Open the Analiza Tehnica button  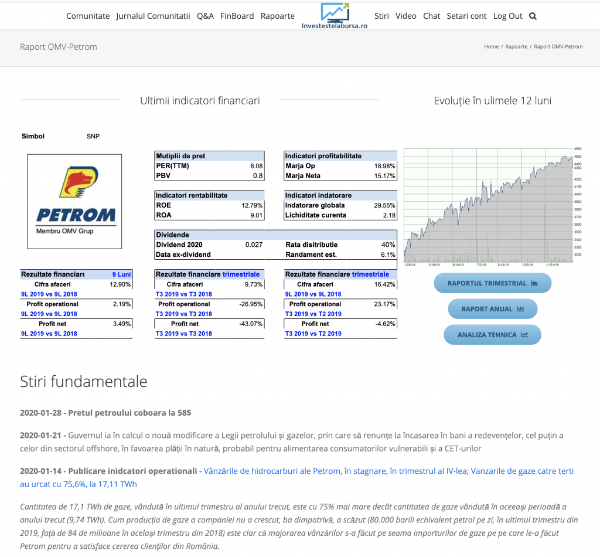pos(492,335)
